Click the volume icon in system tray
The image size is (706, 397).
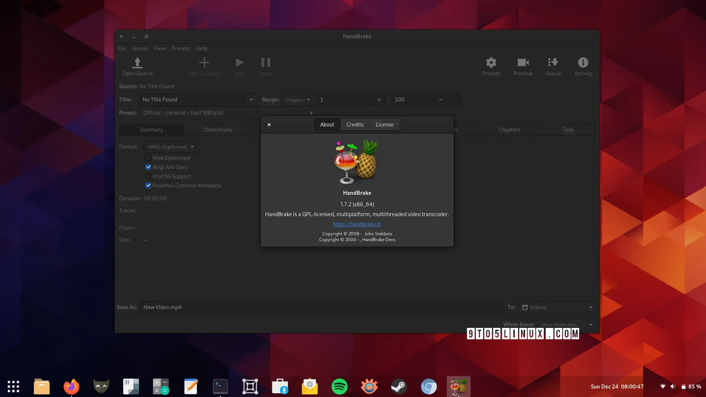[x=673, y=386]
